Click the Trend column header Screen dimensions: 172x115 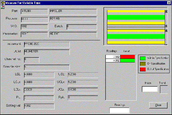pyautogui.click(x=126, y=51)
